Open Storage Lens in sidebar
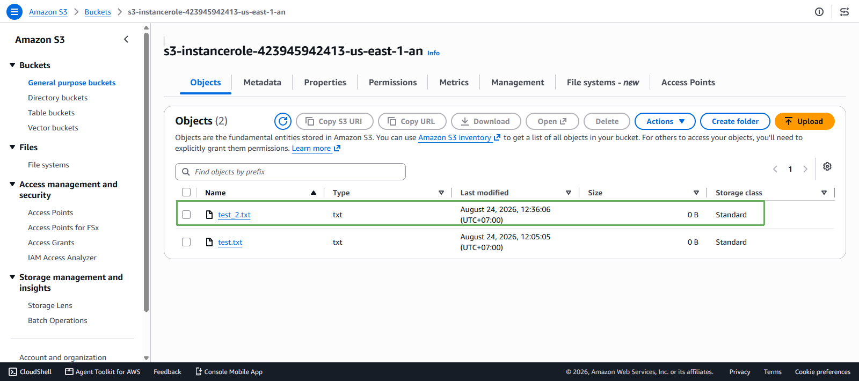 tap(50, 305)
